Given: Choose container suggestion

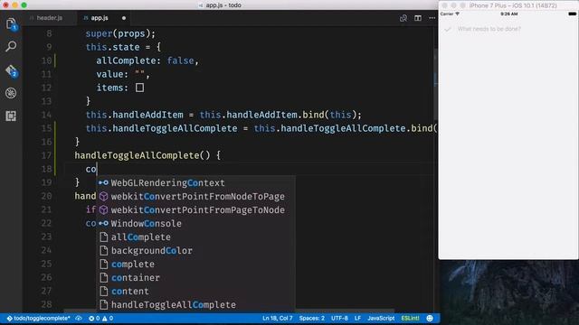Looking at the screenshot, I should 195,277.
